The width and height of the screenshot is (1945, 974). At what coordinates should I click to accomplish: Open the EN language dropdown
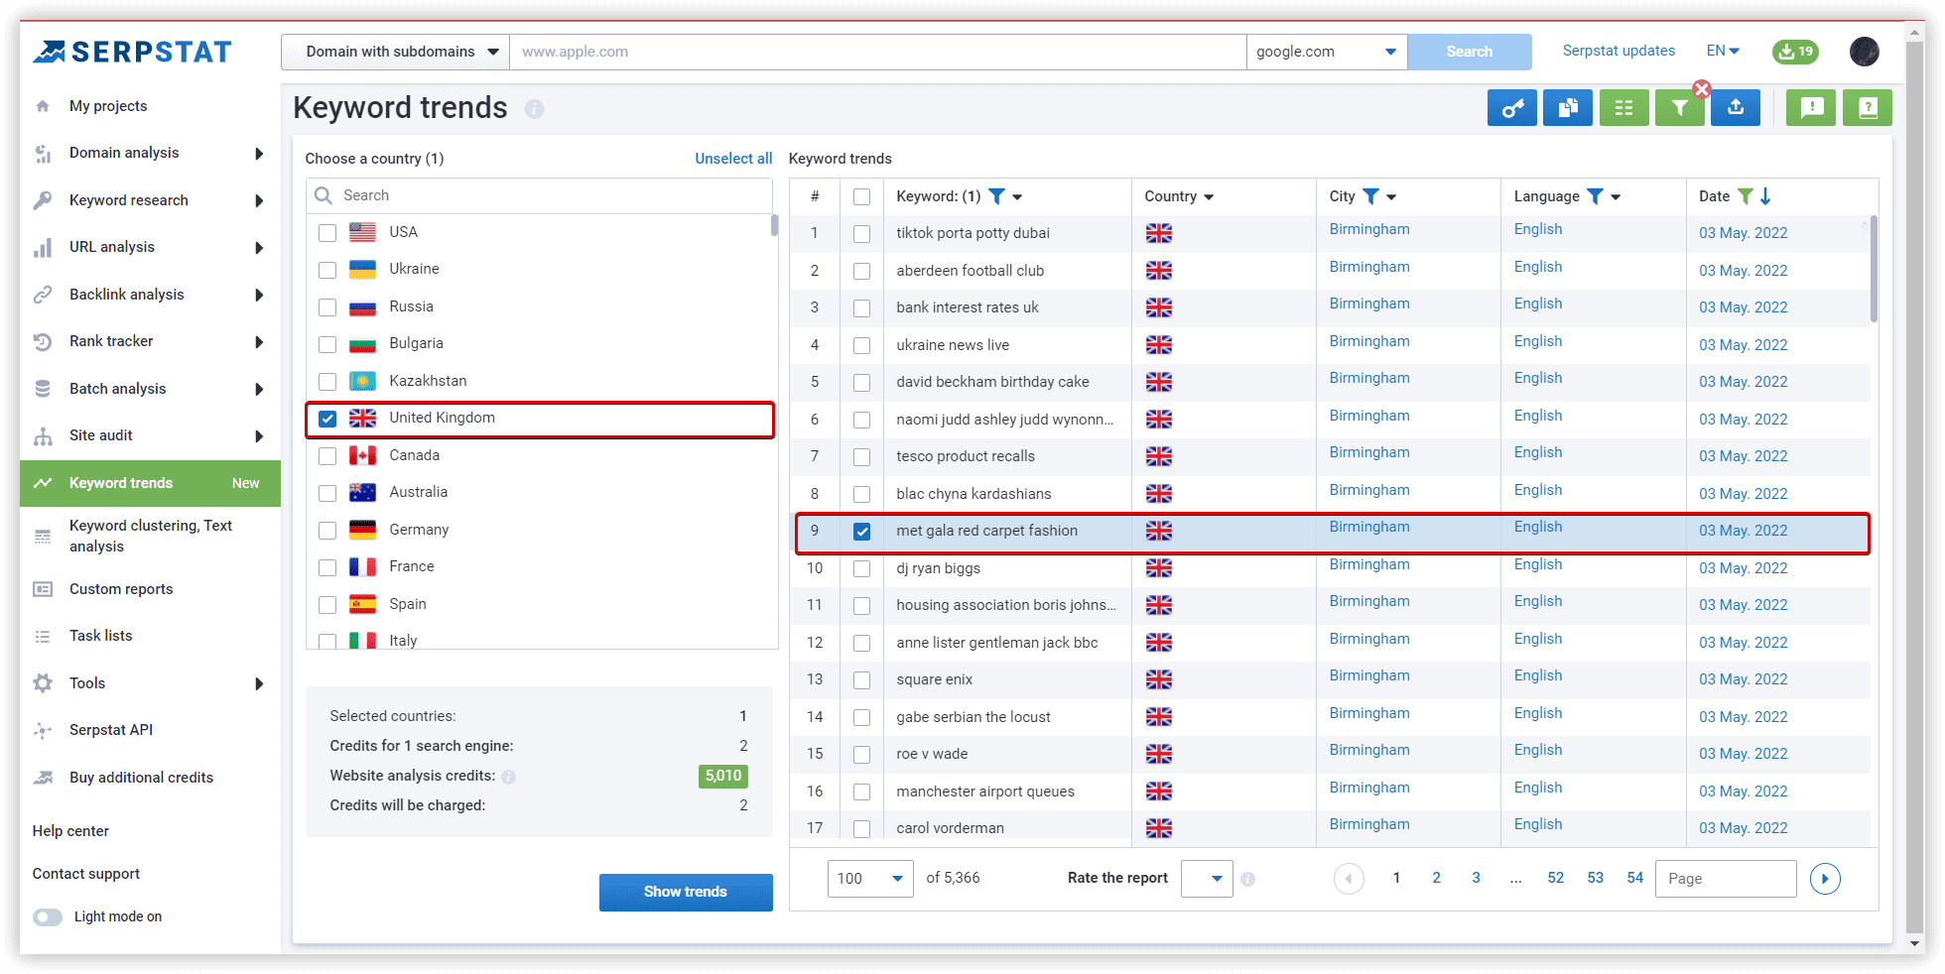pos(1723,51)
